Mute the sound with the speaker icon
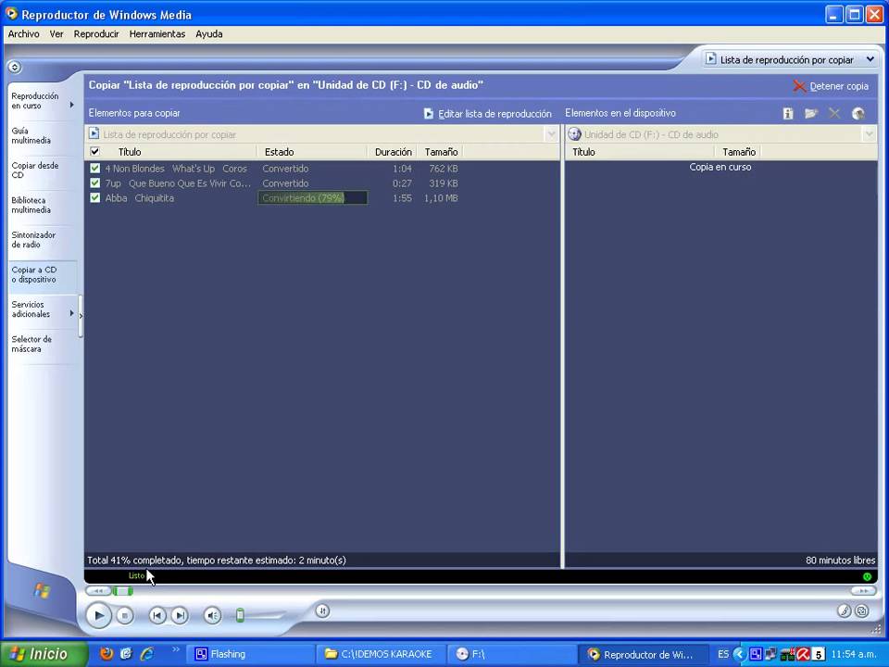The image size is (889, 667). [x=213, y=615]
